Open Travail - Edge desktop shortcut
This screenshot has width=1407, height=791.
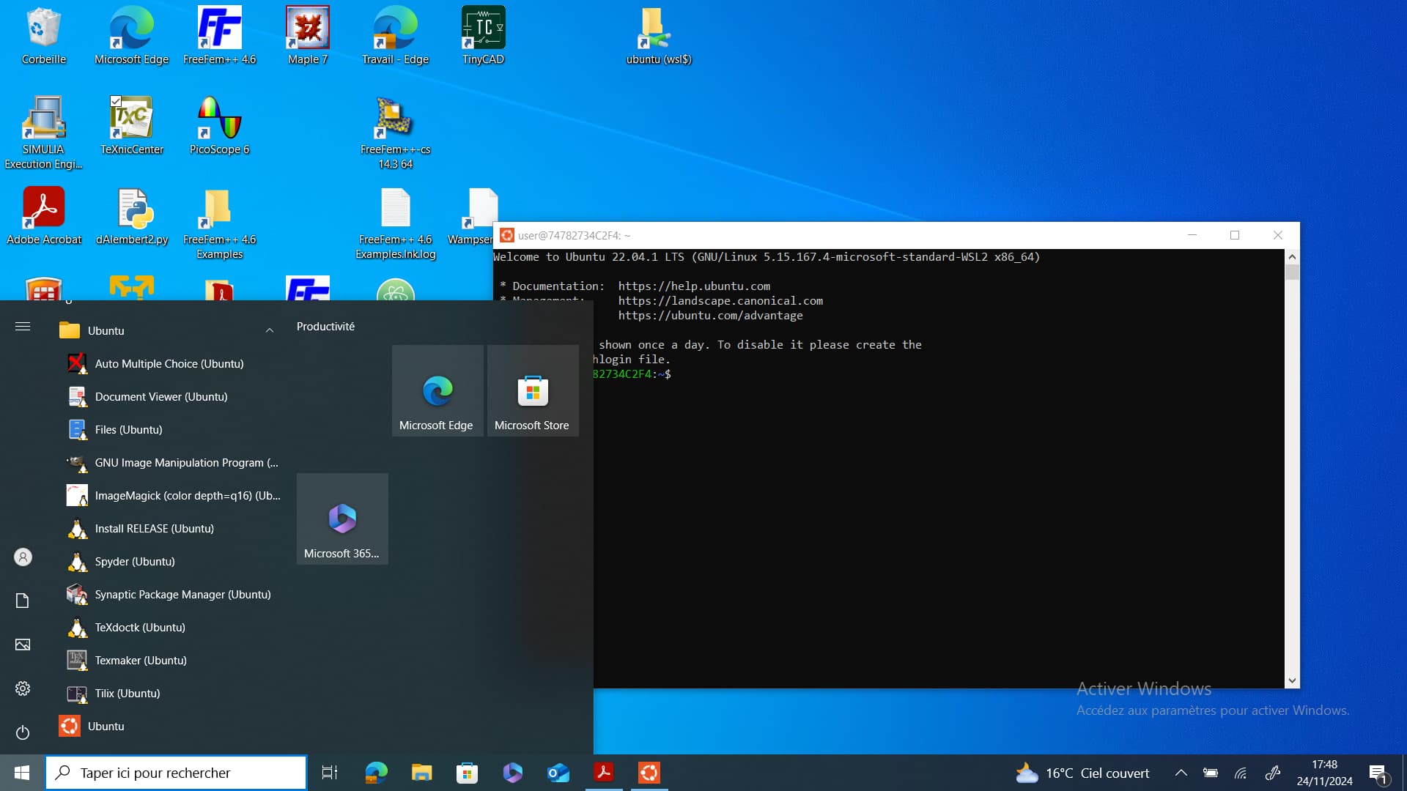[x=395, y=37]
